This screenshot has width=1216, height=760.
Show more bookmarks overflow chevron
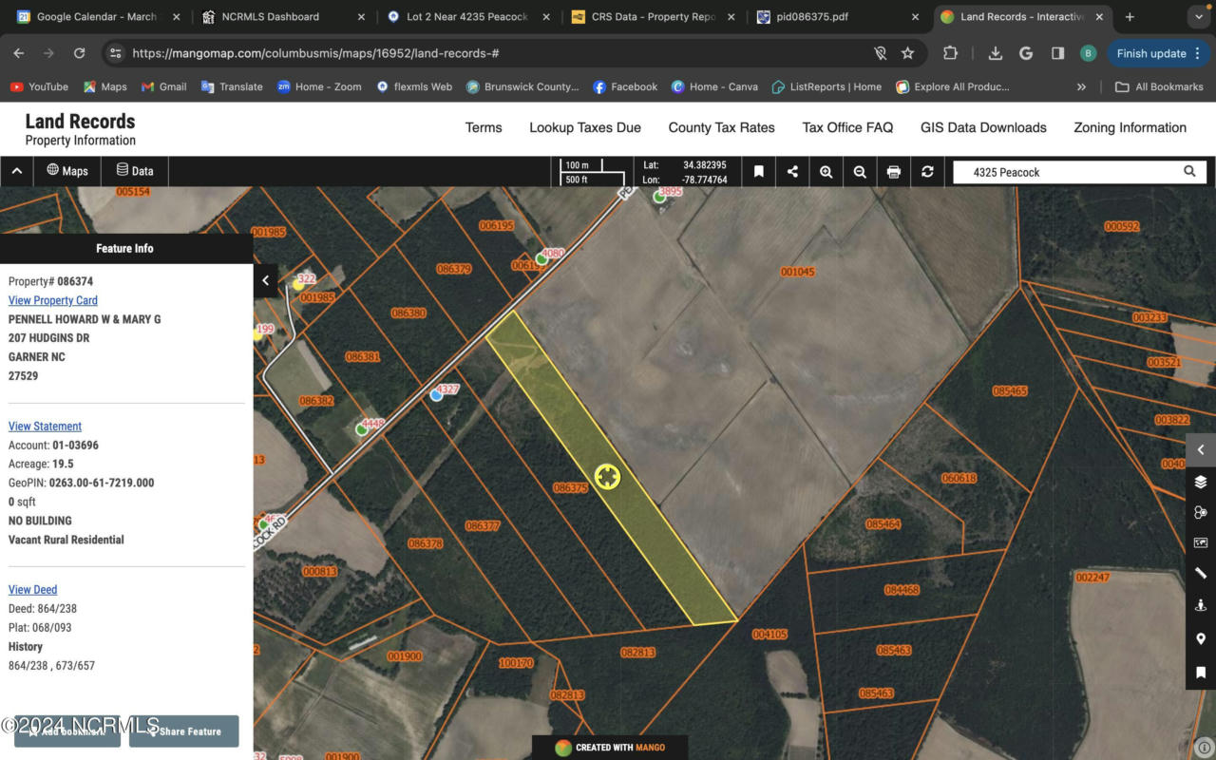(x=1081, y=86)
